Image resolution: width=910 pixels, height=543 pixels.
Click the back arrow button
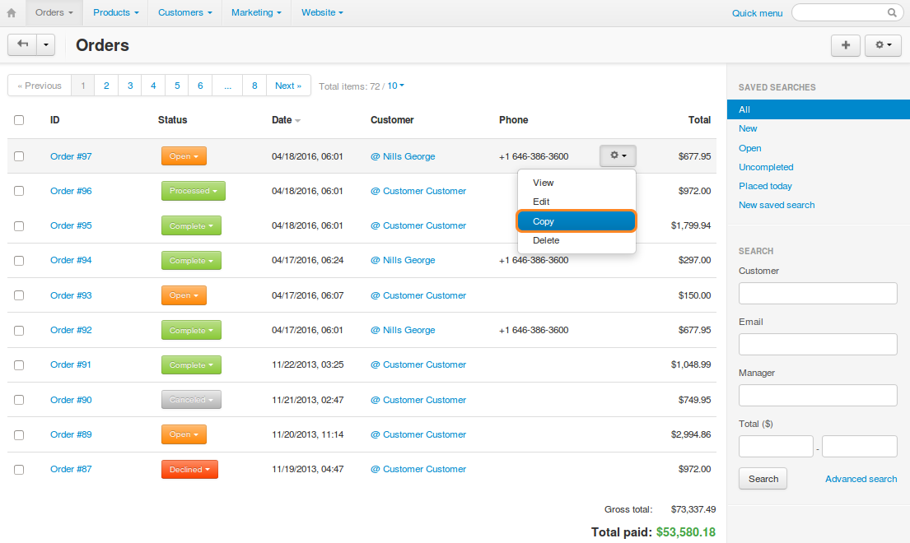pyautogui.click(x=22, y=44)
